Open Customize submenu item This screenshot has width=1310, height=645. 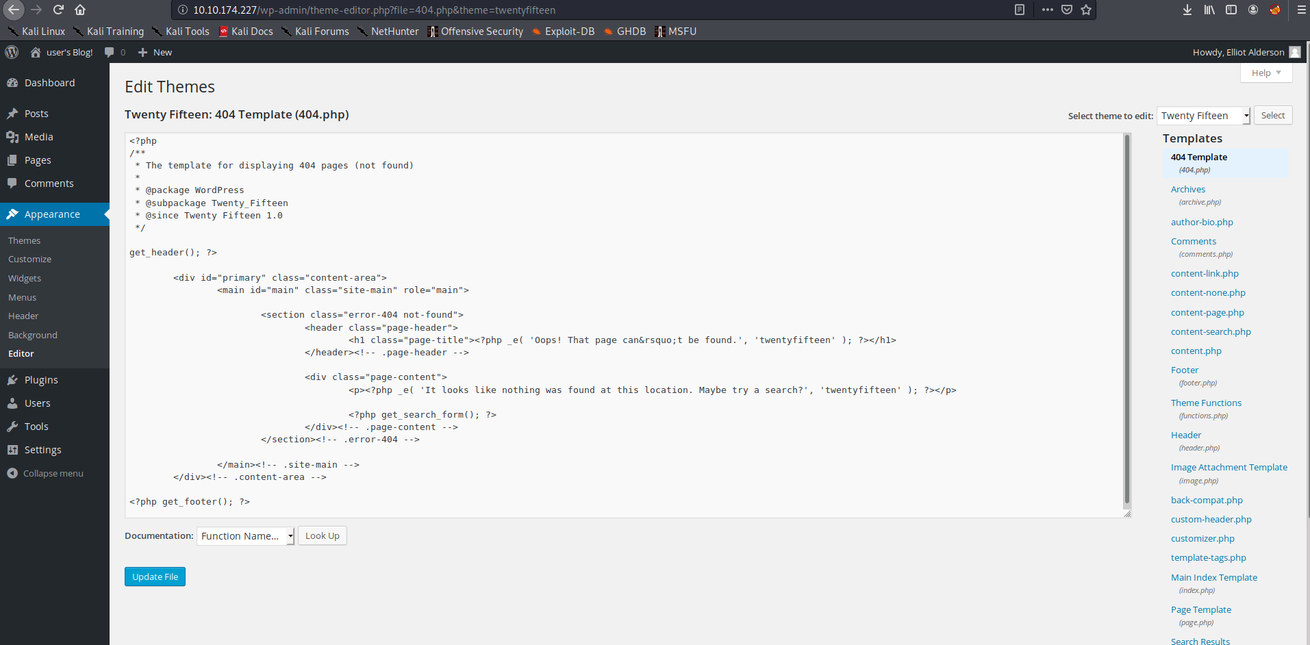pyautogui.click(x=29, y=259)
